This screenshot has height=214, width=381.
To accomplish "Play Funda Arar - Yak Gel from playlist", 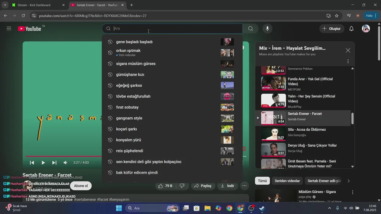I will (x=303, y=84).
